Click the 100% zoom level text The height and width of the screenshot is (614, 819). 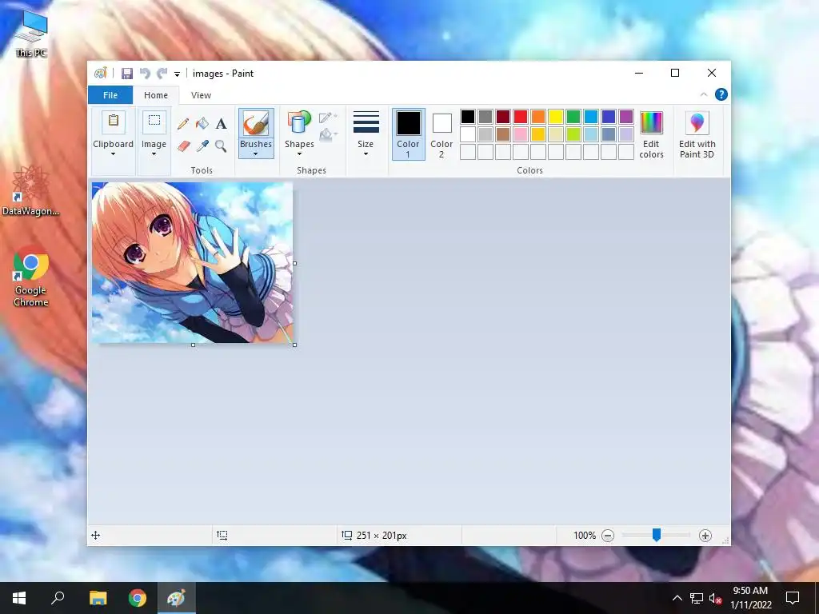point(585,536)
